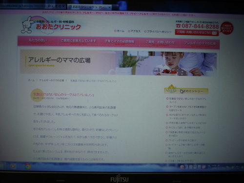Open the ご質問・お問い合わせ nav item

160,43
